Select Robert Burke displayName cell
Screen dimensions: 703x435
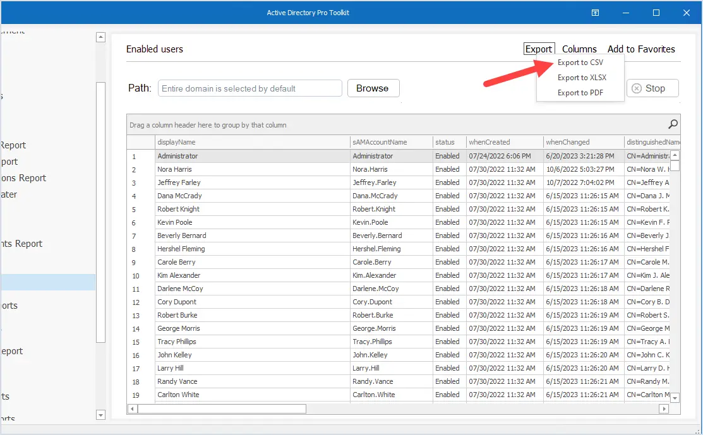point(253,315)
